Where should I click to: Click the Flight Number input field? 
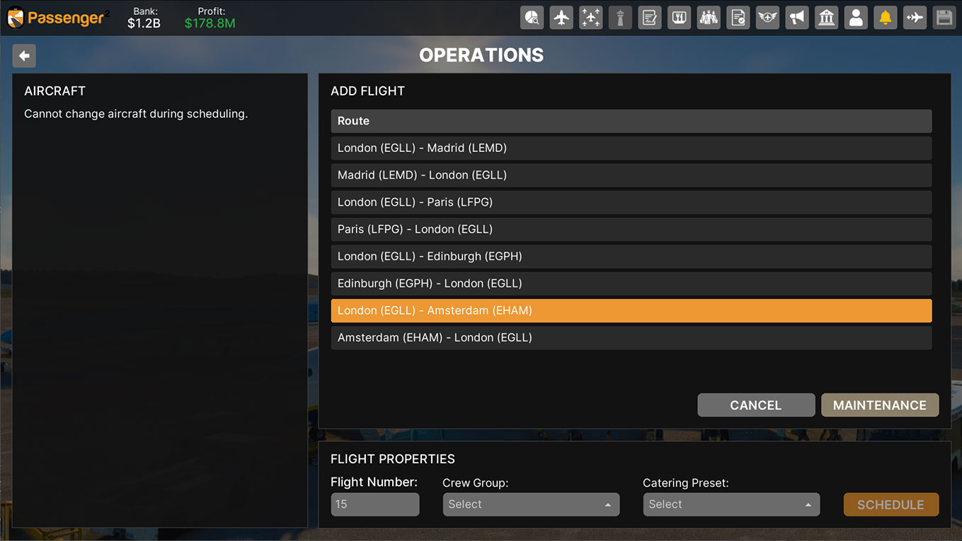374,504
